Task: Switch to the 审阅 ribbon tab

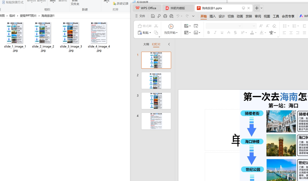Action: (258, 16)
